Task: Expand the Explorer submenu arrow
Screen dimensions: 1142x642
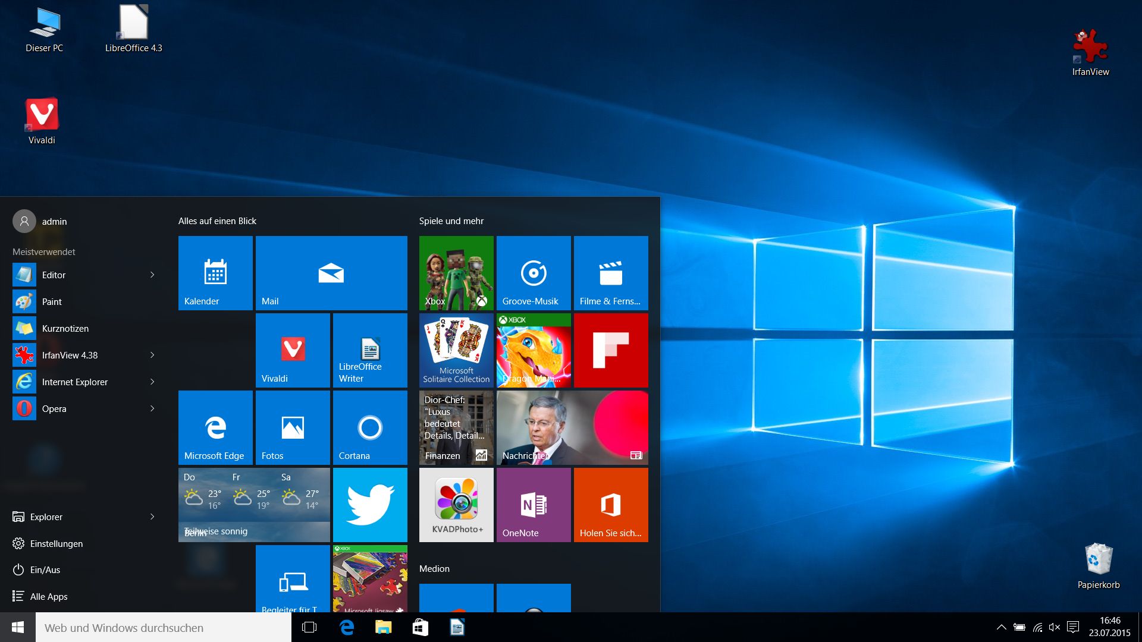Action: pos(152,517)
